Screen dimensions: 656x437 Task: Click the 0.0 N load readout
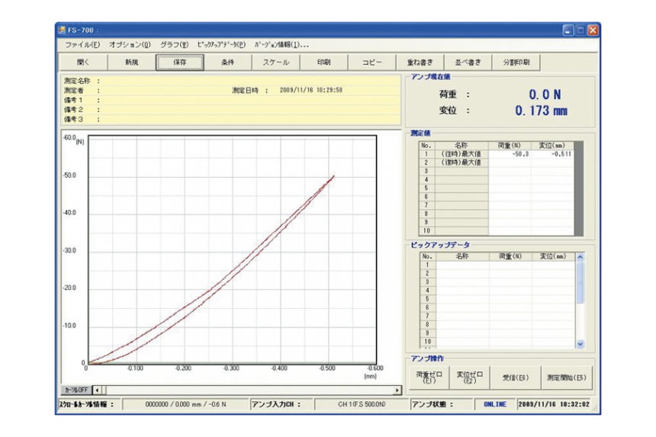point(545,95)
